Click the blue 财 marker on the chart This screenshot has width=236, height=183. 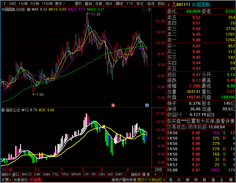tap(147, 105)
